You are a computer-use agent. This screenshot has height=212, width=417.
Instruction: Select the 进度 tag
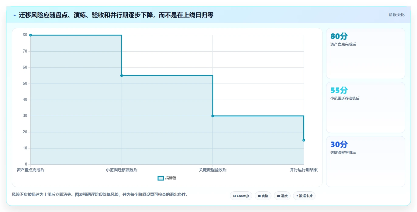(x=282, y=196)
